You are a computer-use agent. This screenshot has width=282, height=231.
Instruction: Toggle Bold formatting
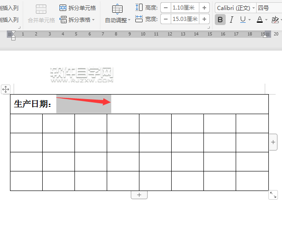click(220, 20)
